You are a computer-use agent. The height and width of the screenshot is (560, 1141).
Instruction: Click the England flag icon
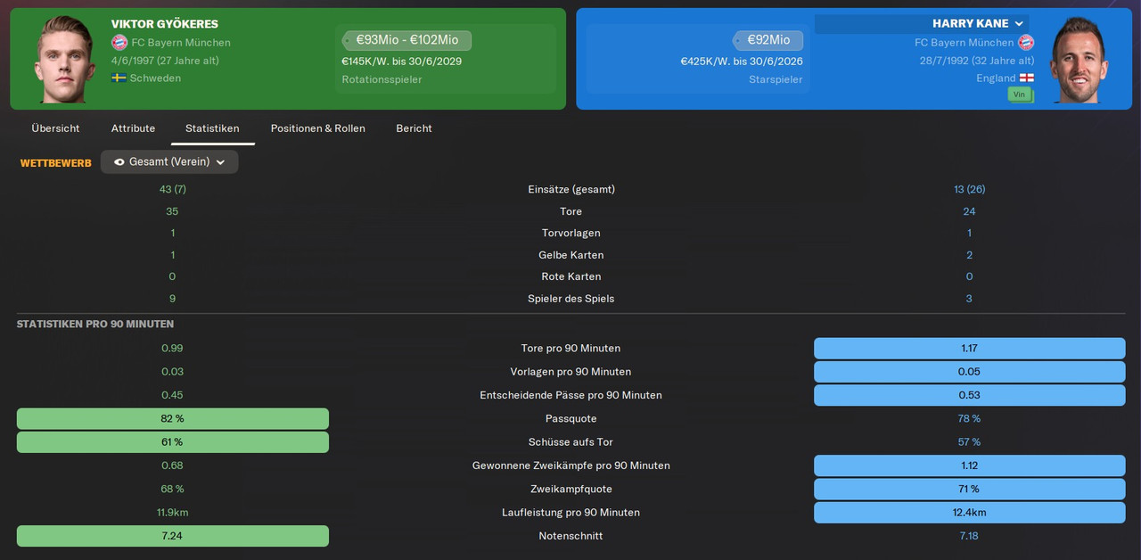[1027, 78]
